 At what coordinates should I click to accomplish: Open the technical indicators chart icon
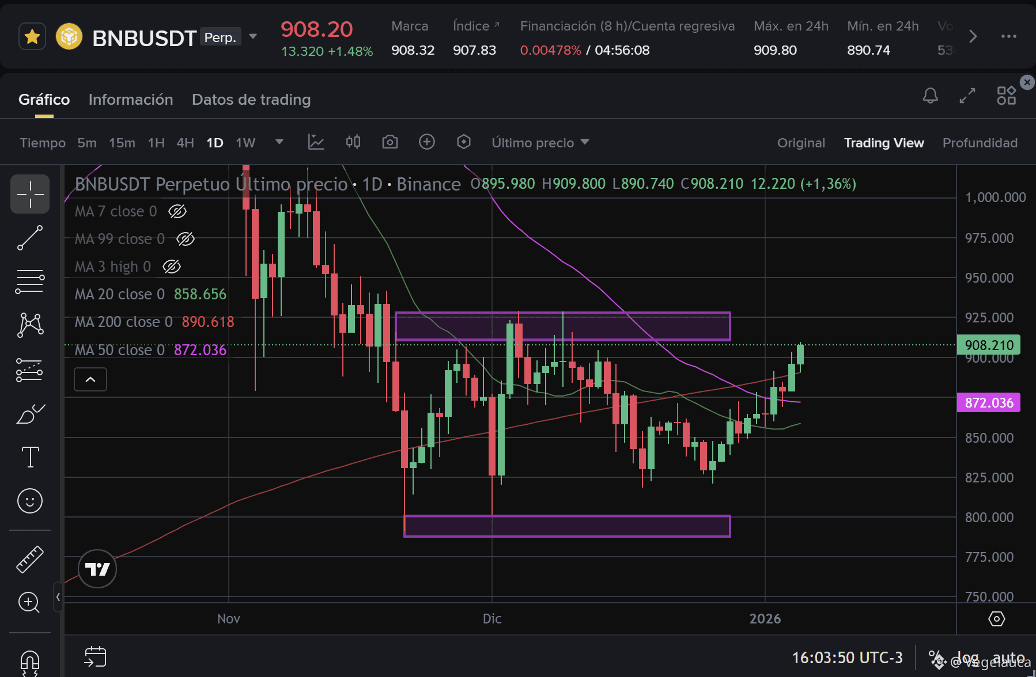click(x=316, y=142)
